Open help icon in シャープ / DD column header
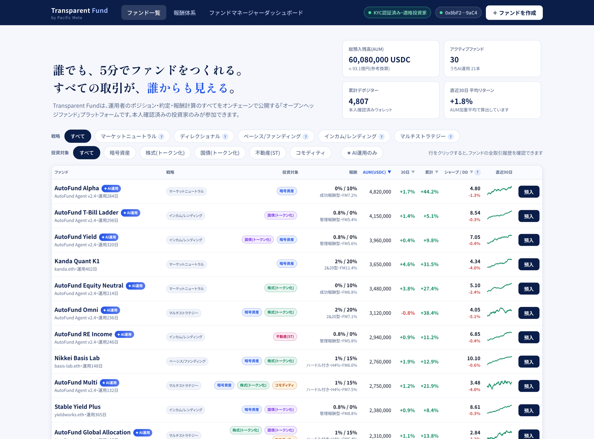Screen dimensions: 594x439 478,172
